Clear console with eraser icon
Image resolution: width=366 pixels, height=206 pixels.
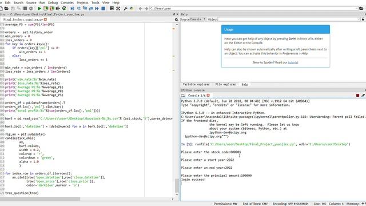363,96
